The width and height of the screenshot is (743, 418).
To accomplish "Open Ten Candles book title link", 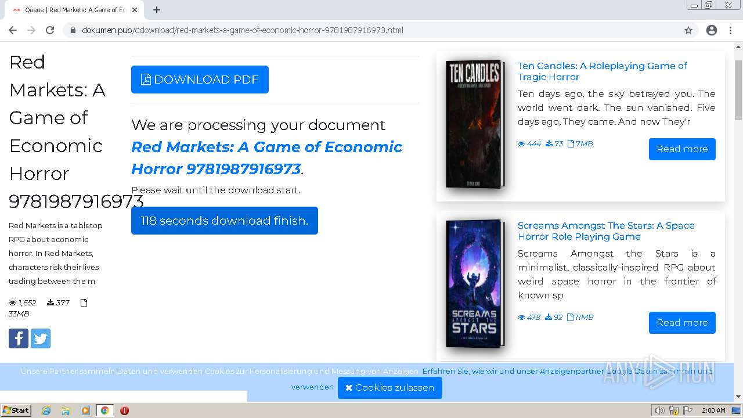I will (603, 71).
